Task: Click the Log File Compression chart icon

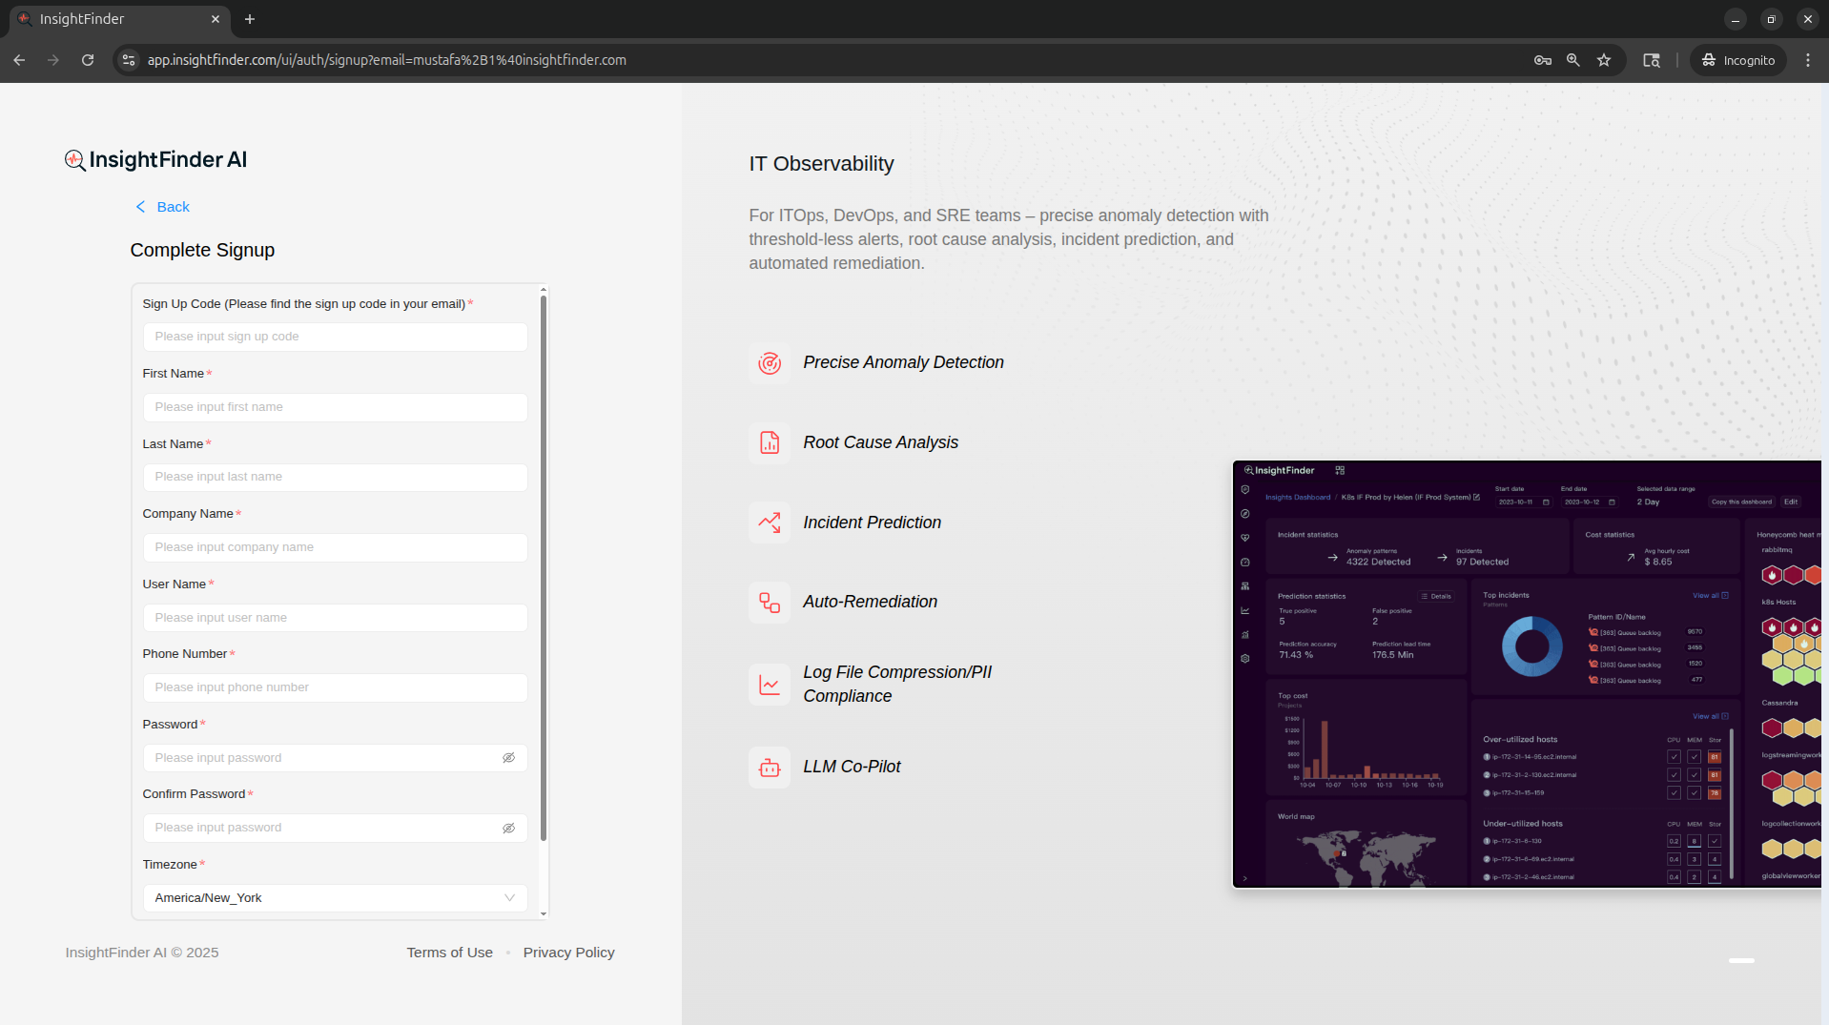Action: click(769, 685)
